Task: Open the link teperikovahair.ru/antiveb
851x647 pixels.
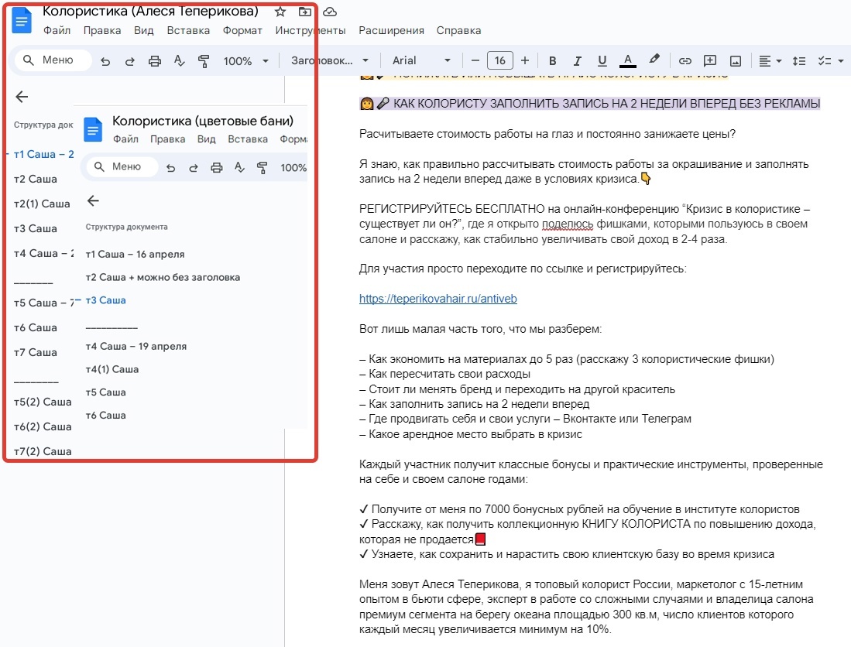Action: [x=438, y=299]
